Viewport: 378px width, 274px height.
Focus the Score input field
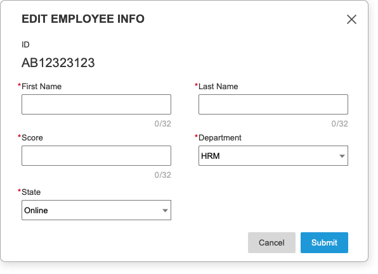click(x=96, y=156)
